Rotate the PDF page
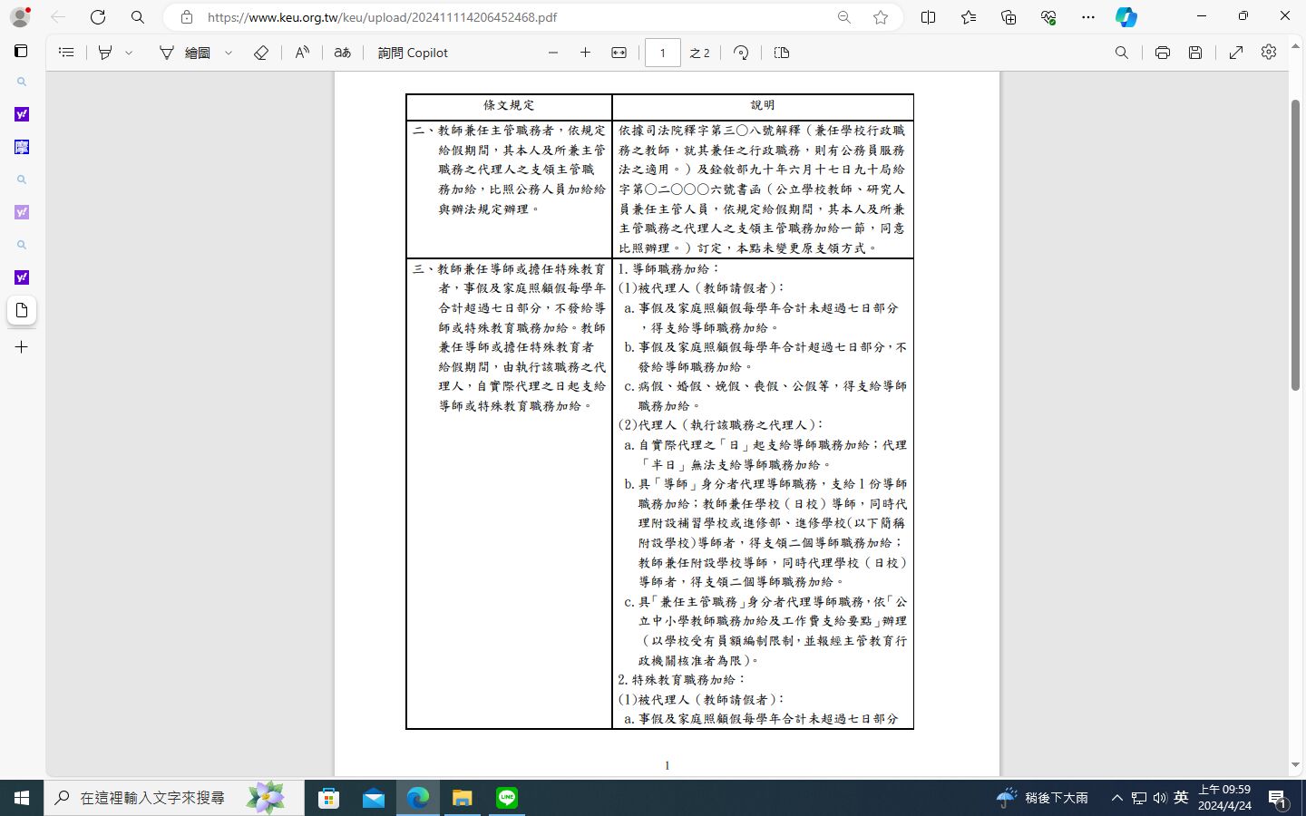The image size is (1306, 816). [741, 53]
